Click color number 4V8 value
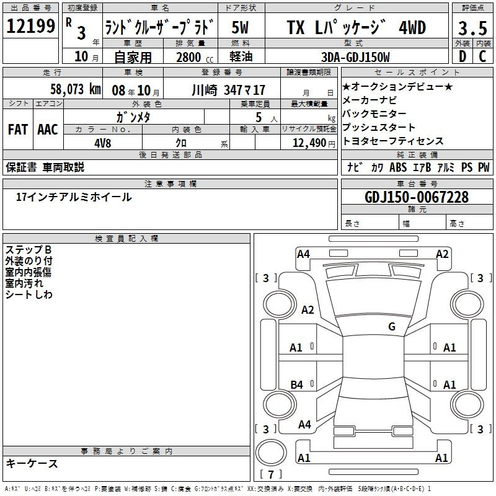Image resolution: width=496 pixels, height=496 pixels. pos(102,143)
